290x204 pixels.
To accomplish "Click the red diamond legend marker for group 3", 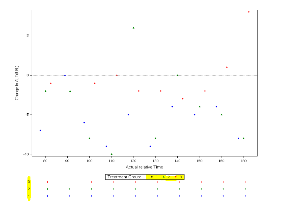I will pos(176,177).
